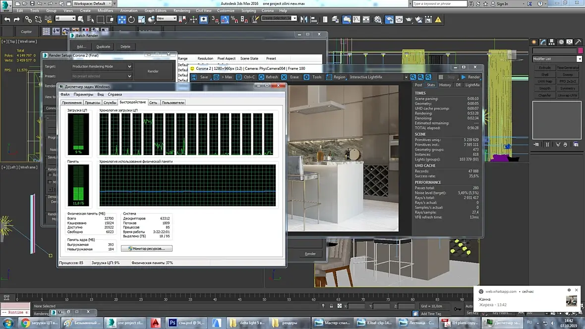
Task: Click the Монитор ресурсов button
Action: pyautogui.click(x=147, y=248)
